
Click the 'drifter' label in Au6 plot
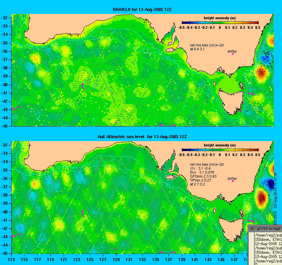point(232,179)
